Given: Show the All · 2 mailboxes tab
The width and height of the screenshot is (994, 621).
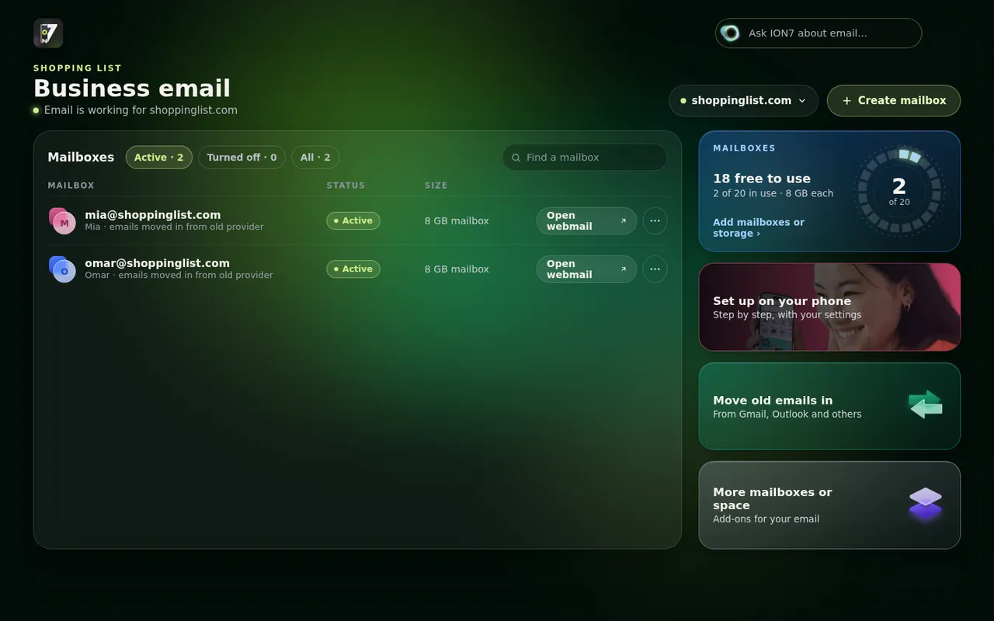Looking at the screenshot, I should point(315,158).
